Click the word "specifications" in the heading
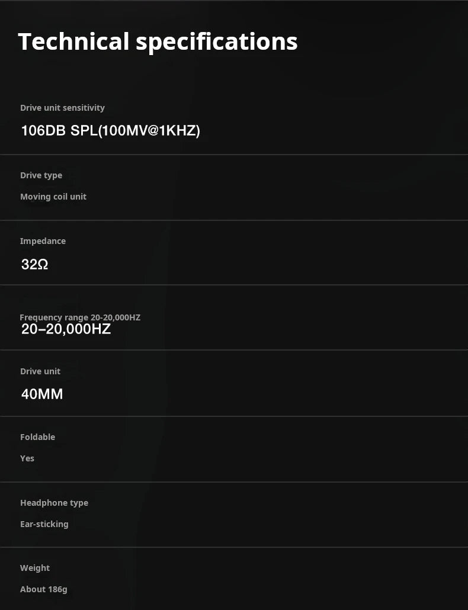468x610 pixels. coord(217,43)
